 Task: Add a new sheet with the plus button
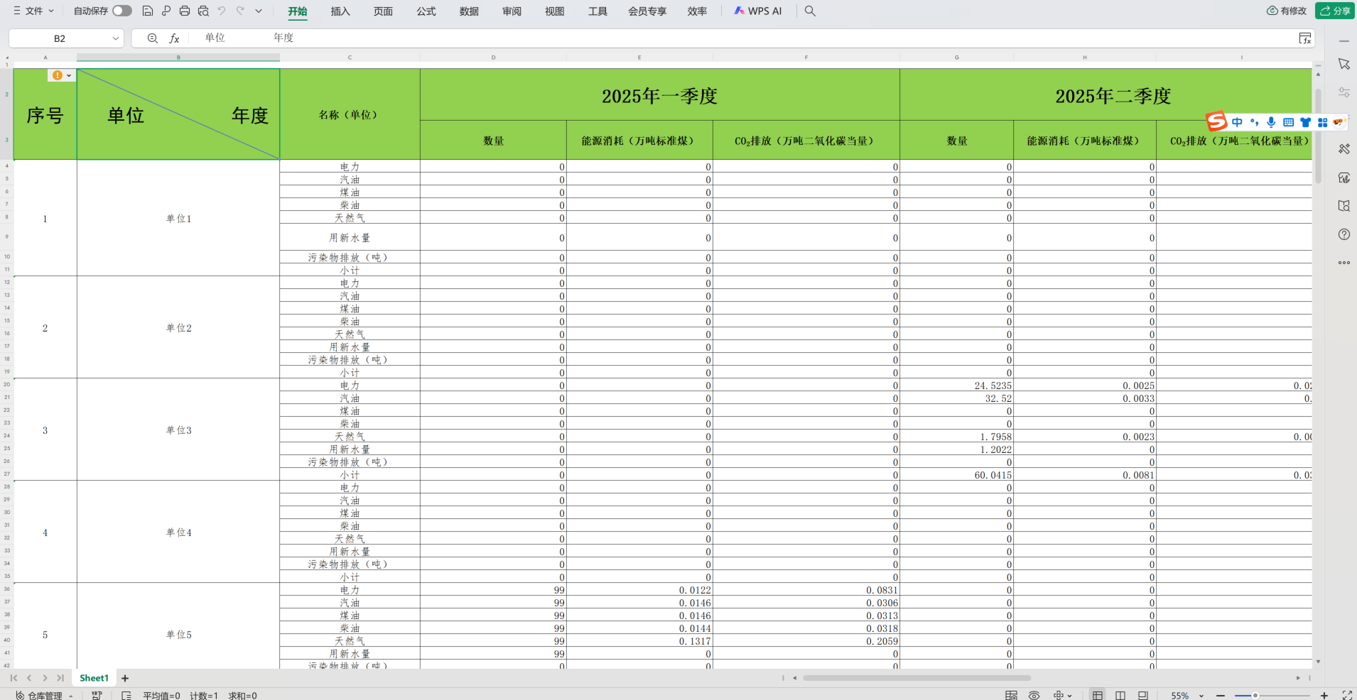pos(125,678)
